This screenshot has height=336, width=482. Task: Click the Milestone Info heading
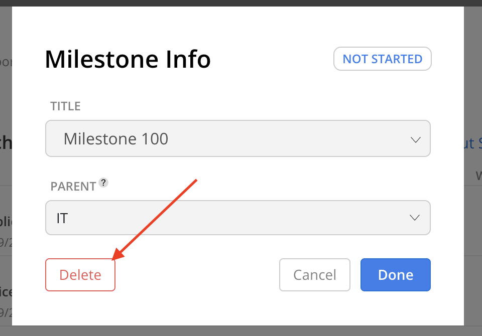128,59
